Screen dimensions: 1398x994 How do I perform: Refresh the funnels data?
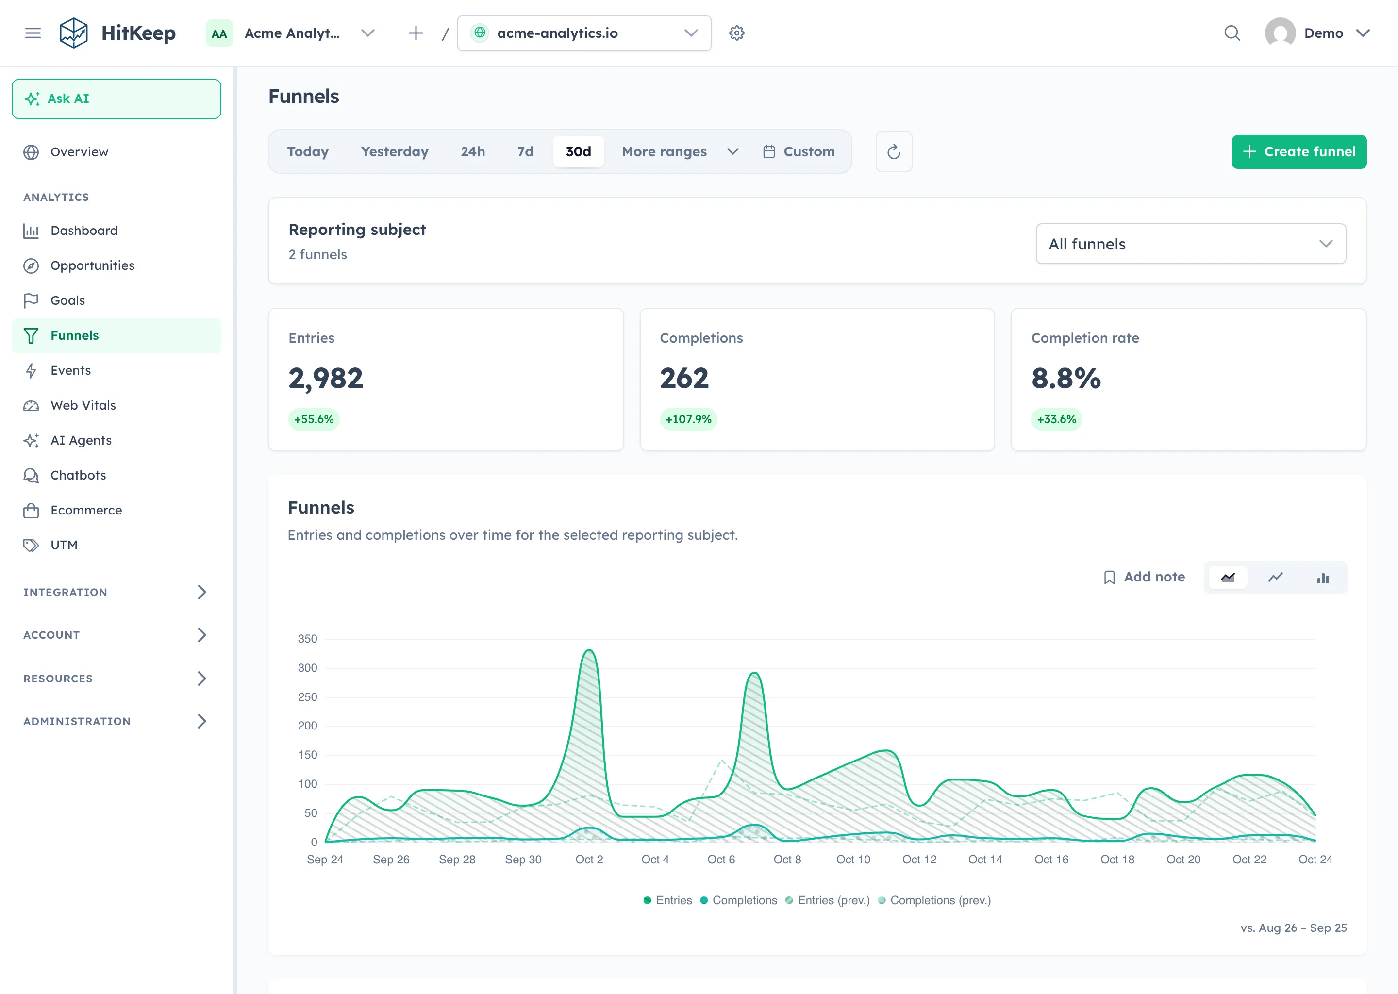tap(894, 151)
